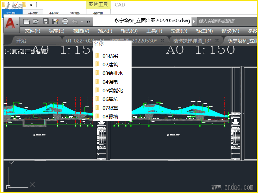Image resolution: width=258 pixels, height=193 pixels.
Task: Save drawing with the floppy disk icon
Action: tap(45, 22)
